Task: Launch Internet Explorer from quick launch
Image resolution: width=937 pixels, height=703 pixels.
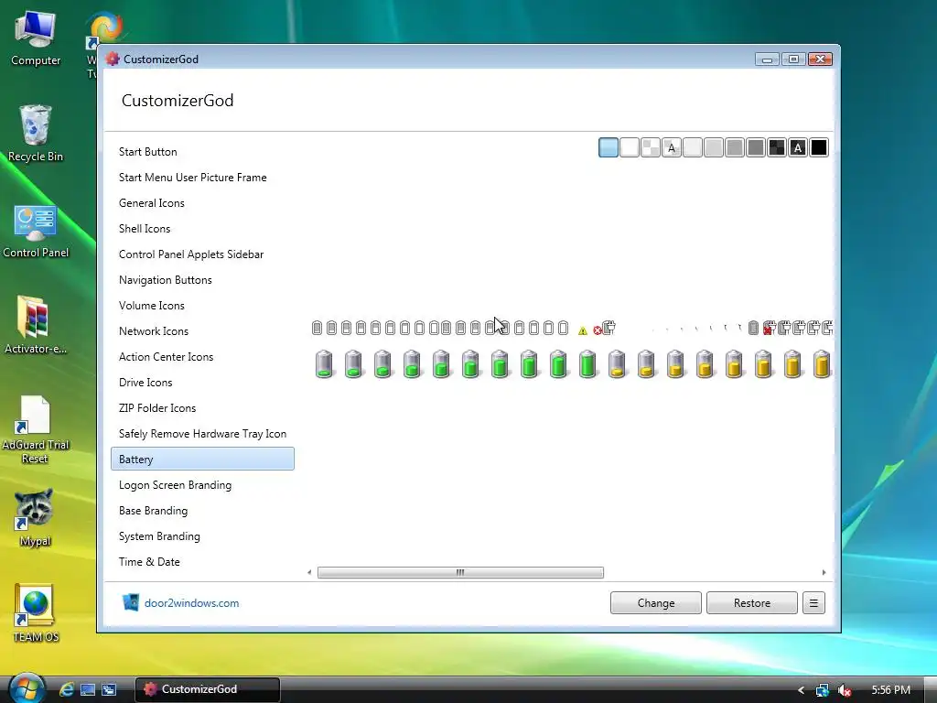Action: point(66,689)
